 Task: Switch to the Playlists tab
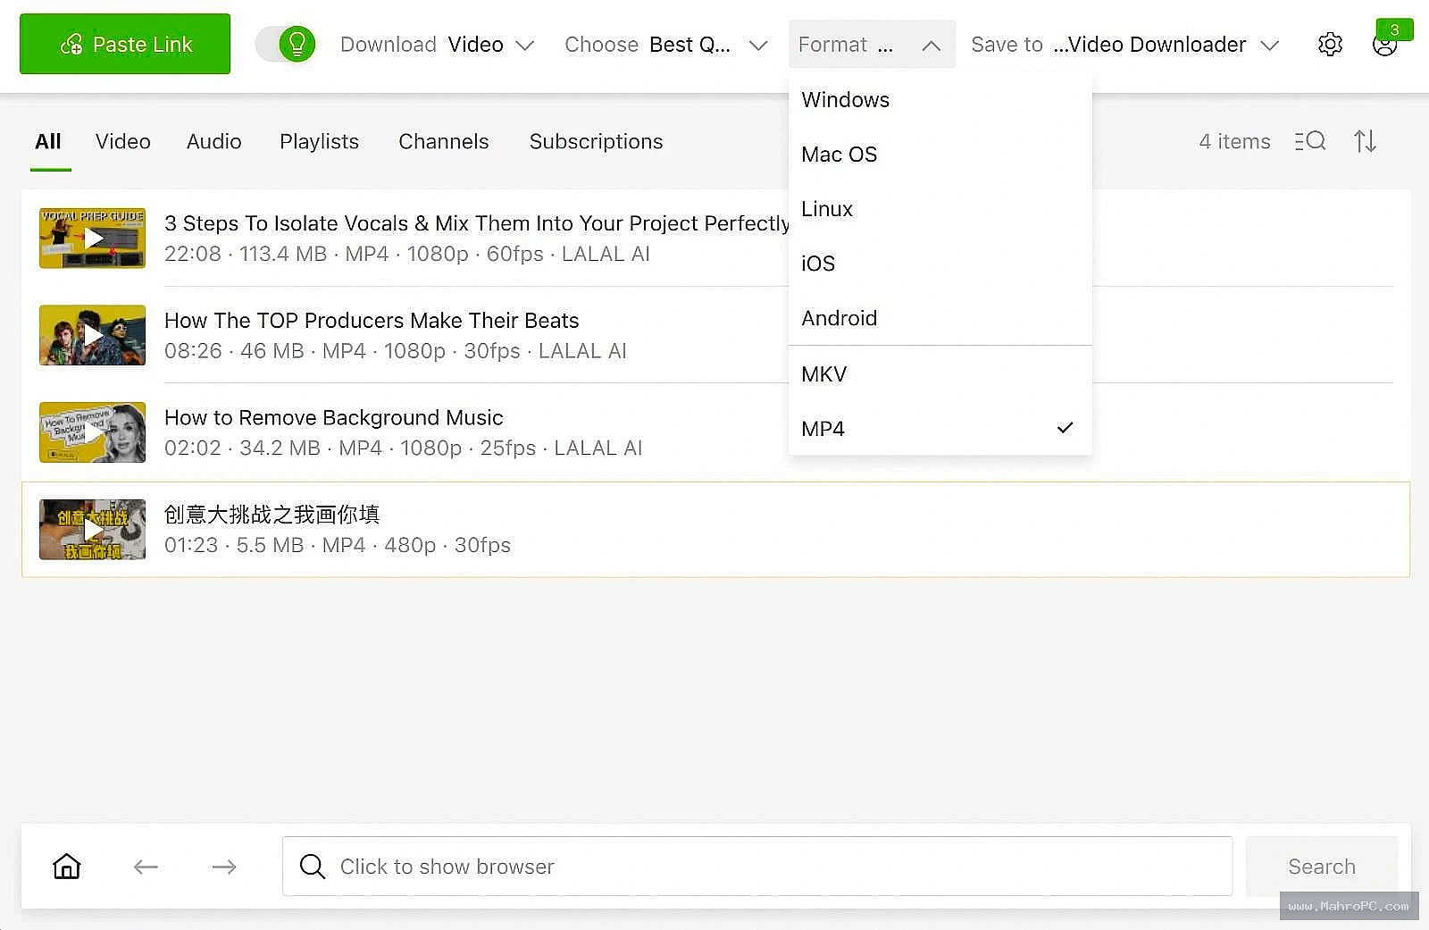point(319,142)
